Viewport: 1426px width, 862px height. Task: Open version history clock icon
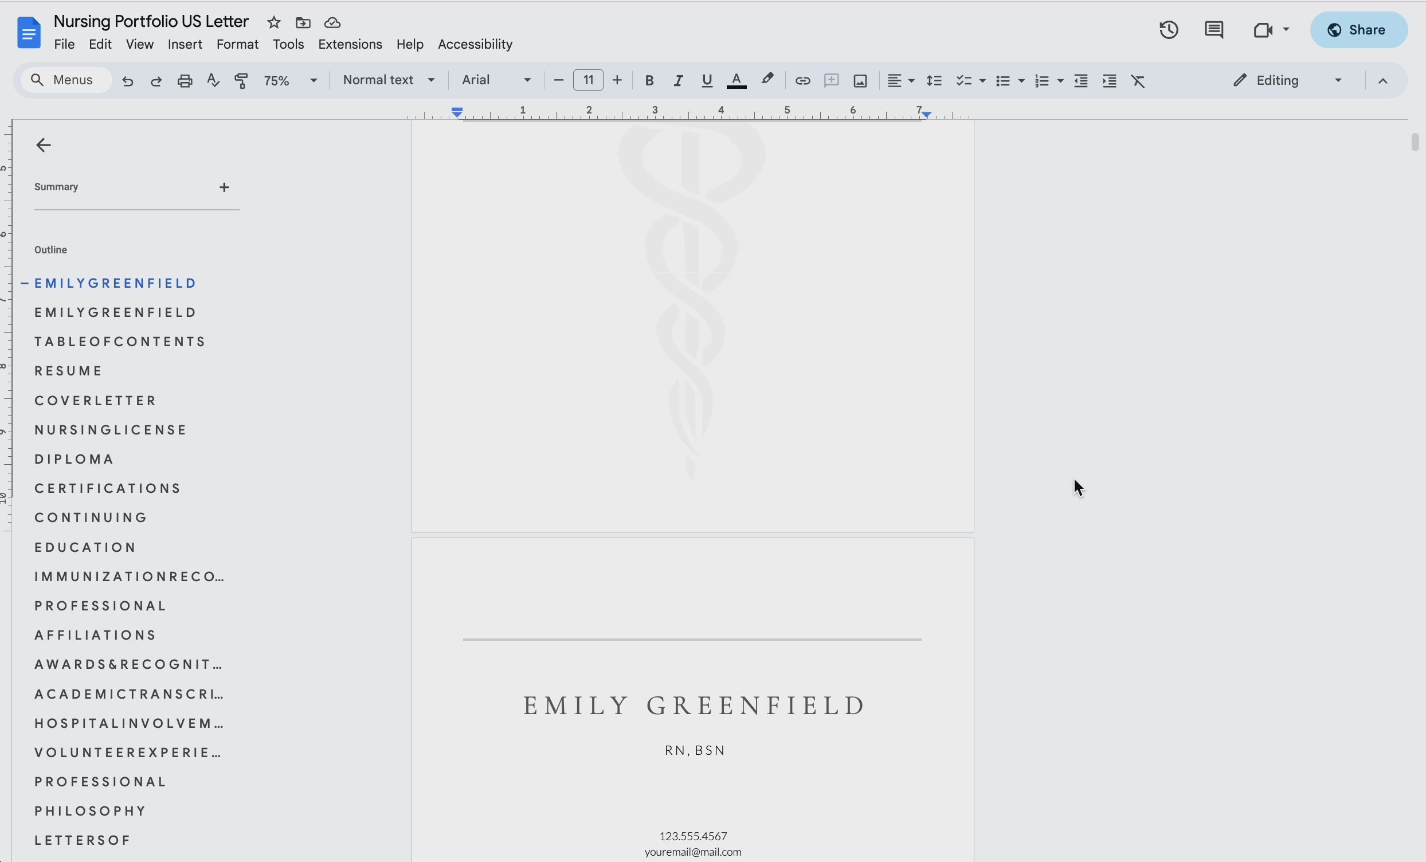1169,30
